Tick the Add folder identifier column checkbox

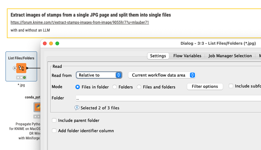(54, 131)
